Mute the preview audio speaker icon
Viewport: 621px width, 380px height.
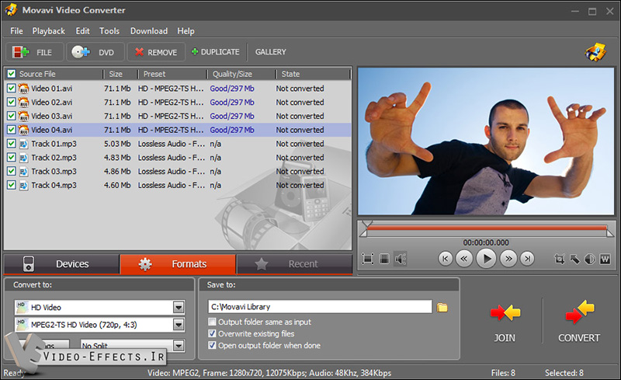pyautogui.click(x=401, y=259)
